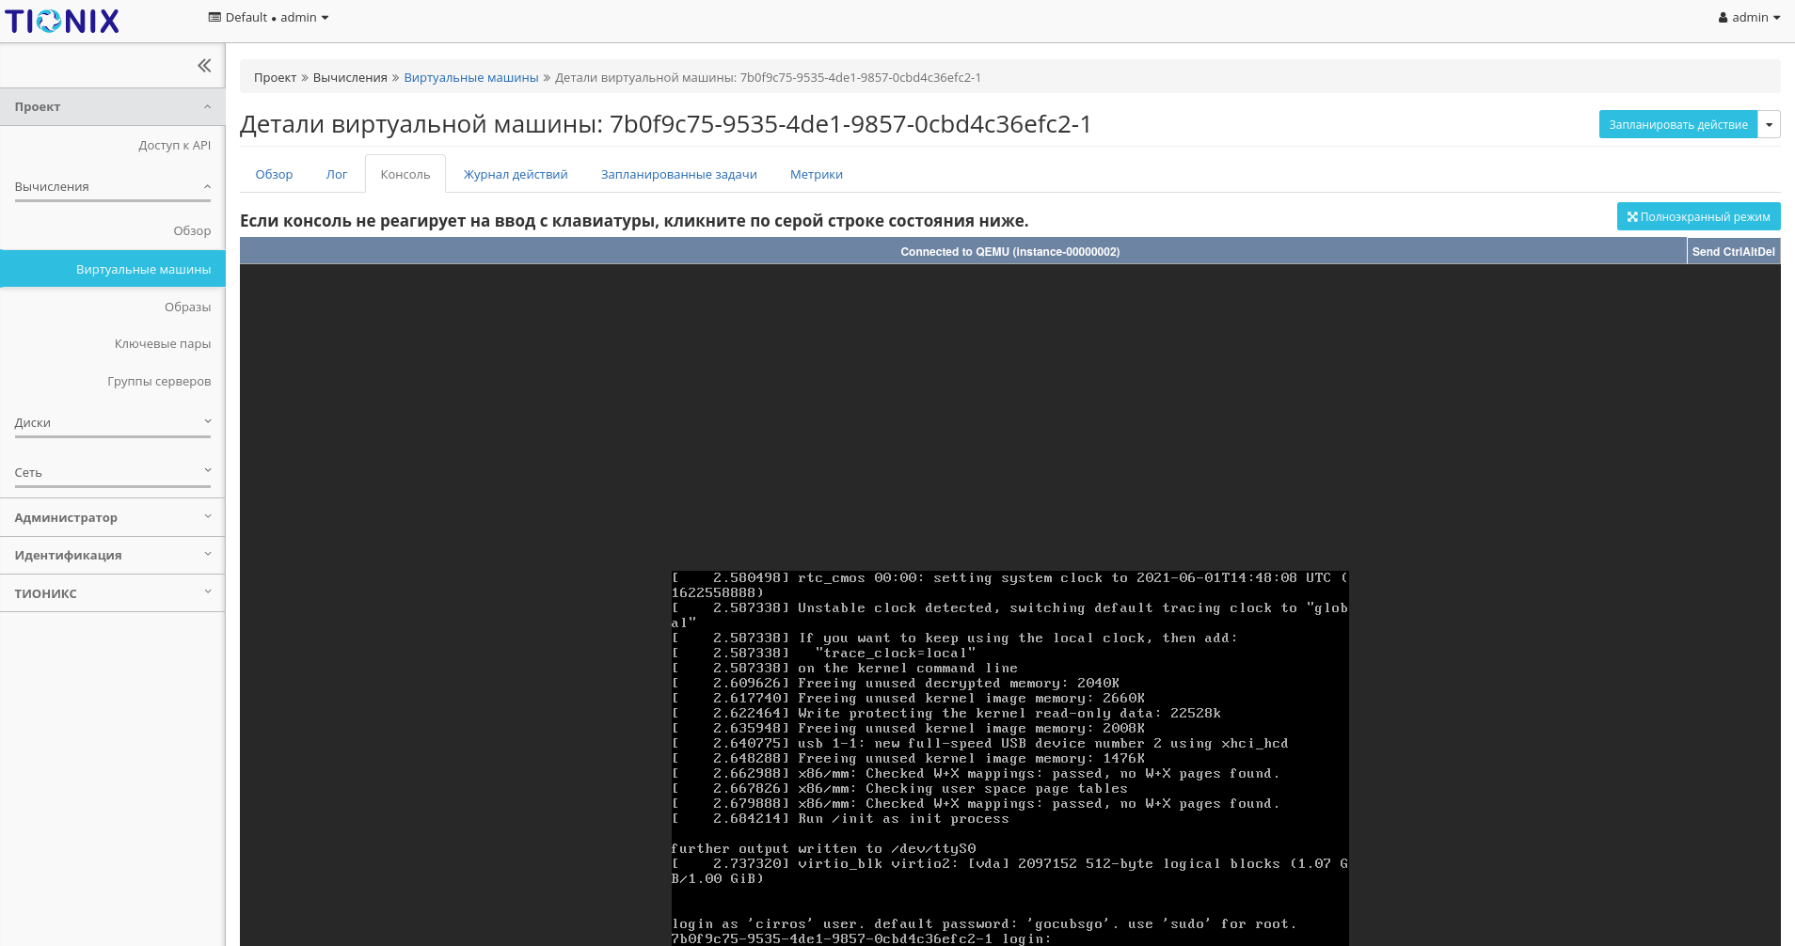Expand the Администратор panel
This screenshot has height=946, width=1795.
click(x=113, y=518)
